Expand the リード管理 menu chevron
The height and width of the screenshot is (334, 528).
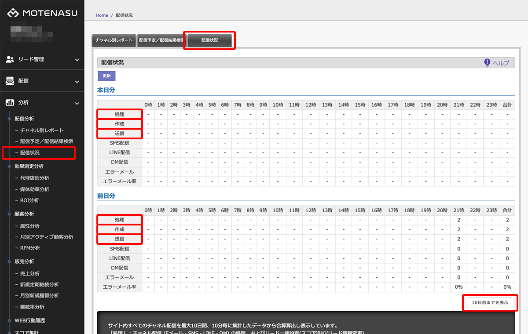pyautogui.click(x=77, y=60)
